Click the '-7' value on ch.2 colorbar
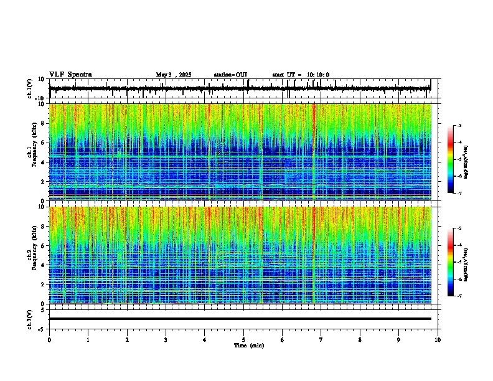The height and width of the screenshot is (381, 493). pos(459,296)
